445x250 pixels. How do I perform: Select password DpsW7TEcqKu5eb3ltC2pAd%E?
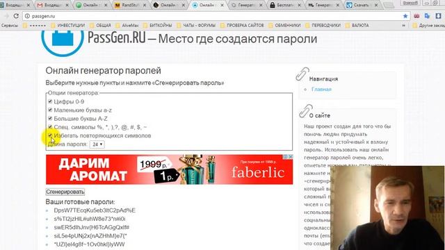pyautogui.click(x=95, y=210)
